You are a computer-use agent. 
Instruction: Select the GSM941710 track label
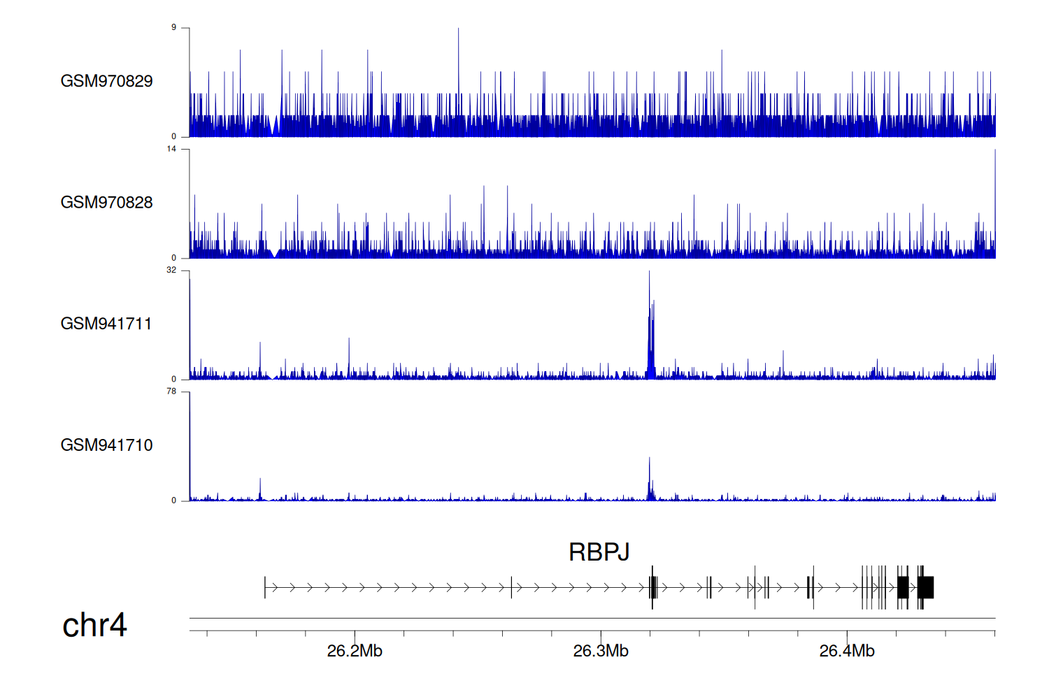pos(106,445)
